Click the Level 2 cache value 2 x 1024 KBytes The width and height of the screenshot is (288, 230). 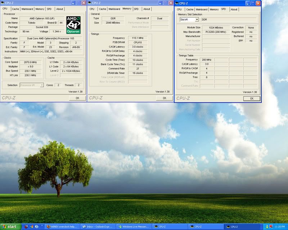[x=71, y=71]
